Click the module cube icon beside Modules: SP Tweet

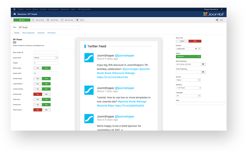14,14
